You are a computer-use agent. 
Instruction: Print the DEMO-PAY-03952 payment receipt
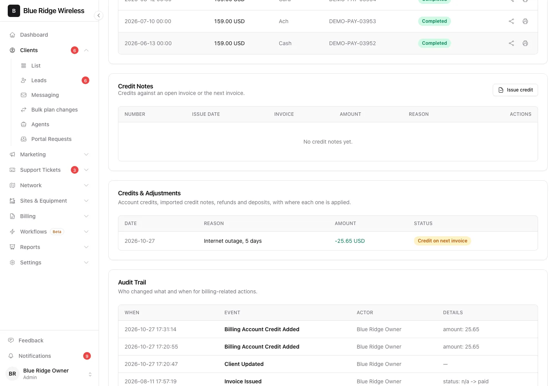pyautogui.click(x=525, y=43)
